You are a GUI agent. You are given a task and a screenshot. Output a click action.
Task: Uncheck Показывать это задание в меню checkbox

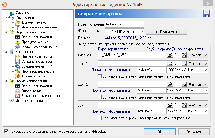coord(6,132)
